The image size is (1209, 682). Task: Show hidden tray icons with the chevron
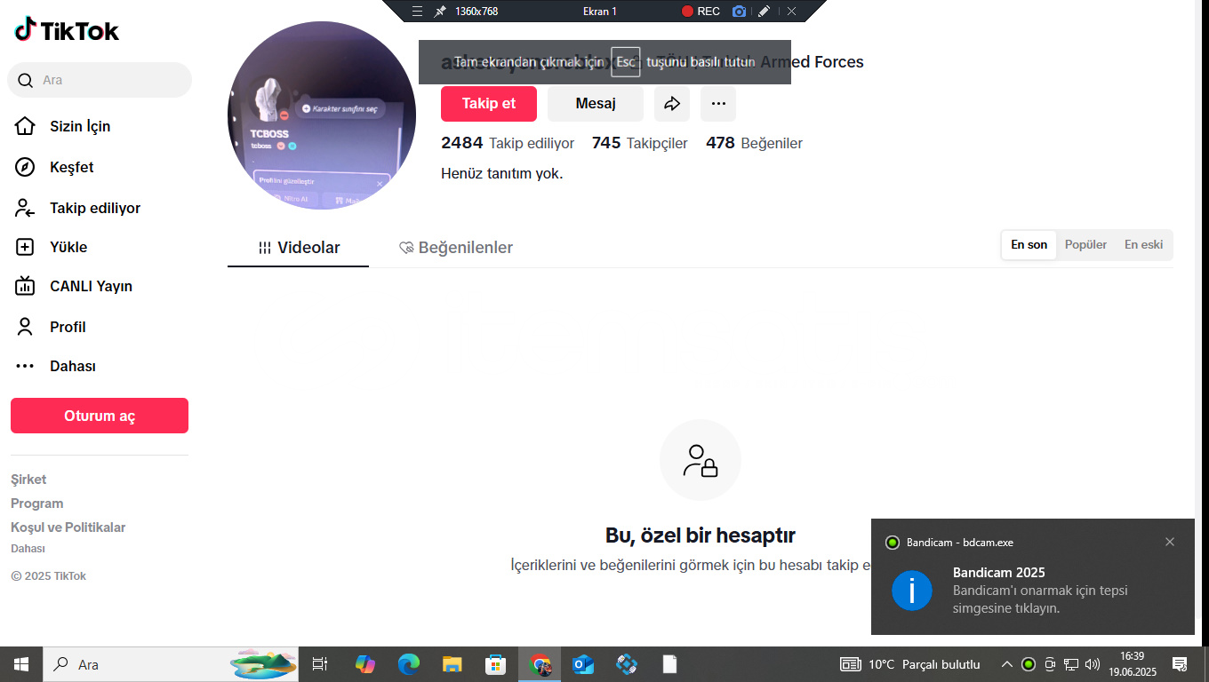point(1007,664)
